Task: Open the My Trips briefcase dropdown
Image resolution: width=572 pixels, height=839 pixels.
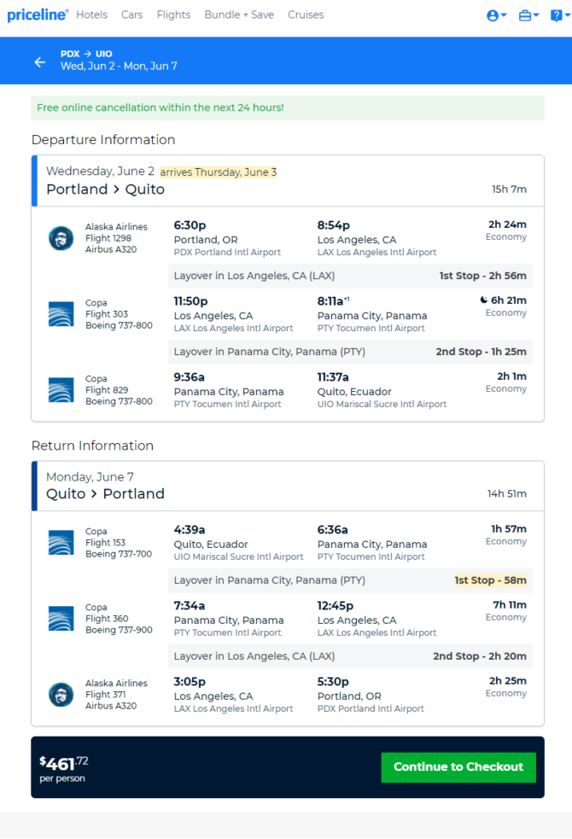Action: tap(528, 15)
